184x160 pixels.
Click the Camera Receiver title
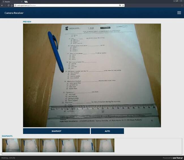[14, 13]
